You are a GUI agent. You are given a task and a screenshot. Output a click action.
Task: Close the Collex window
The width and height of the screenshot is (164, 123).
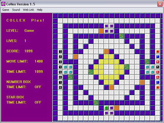click(160, 4)
